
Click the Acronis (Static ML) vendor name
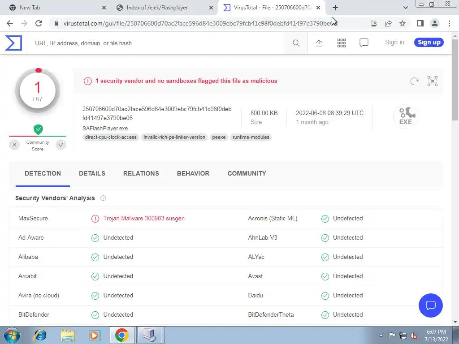[x=273, y=219]
